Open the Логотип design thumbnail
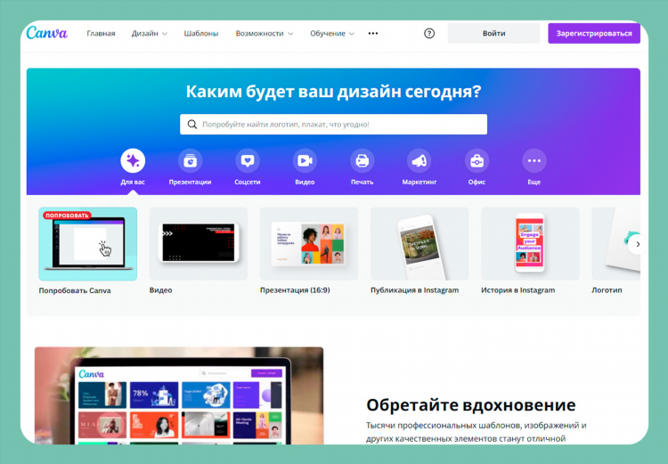The height and width of the screenshot is (464, 668). point(616,244)
